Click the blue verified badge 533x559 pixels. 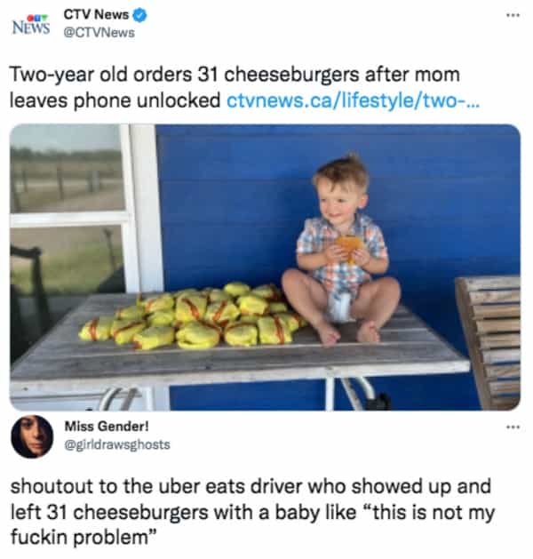pyautogui.click(x=139, y=15)
